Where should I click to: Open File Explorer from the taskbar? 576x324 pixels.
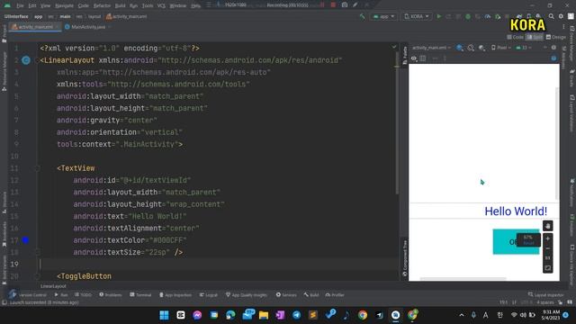click(x=264, y=315)
